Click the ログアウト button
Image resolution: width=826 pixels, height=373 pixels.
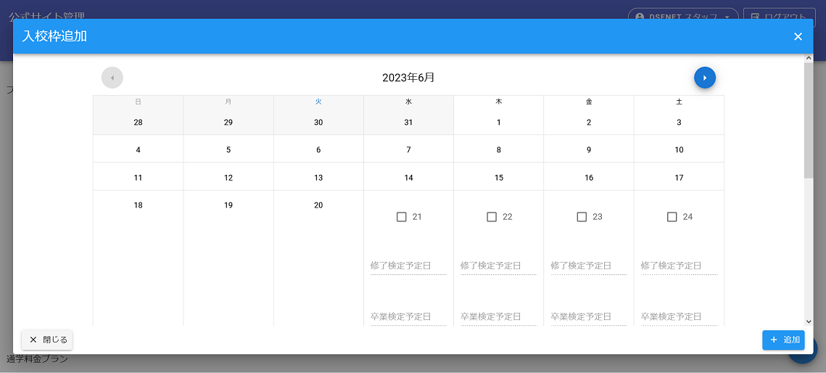coord(779,17)
